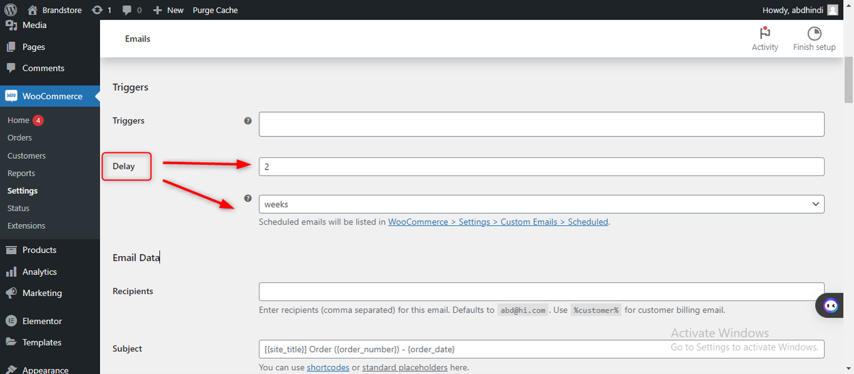
Task: Follow WooCommerce > Settings > Custom Emails > Scheduled link
Action: coord(498,222)
